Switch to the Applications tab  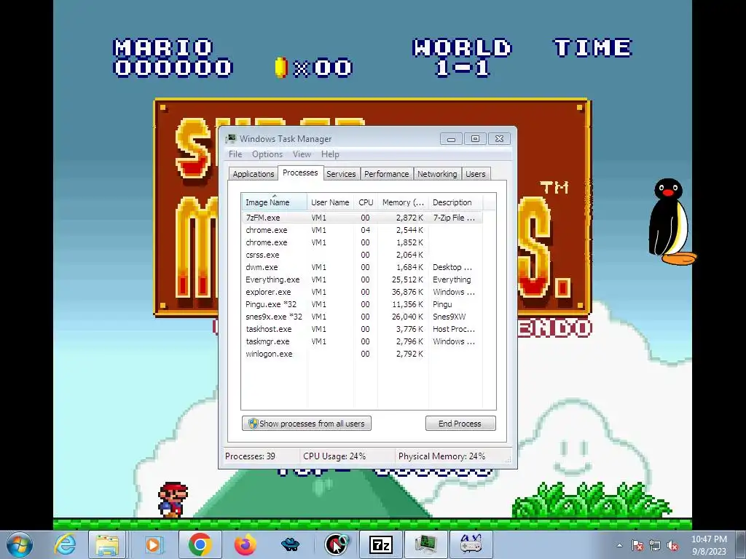[x=253, y=174]
